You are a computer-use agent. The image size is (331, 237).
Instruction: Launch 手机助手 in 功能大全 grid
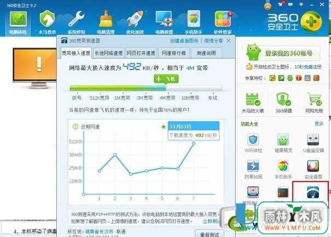point(283,169)
